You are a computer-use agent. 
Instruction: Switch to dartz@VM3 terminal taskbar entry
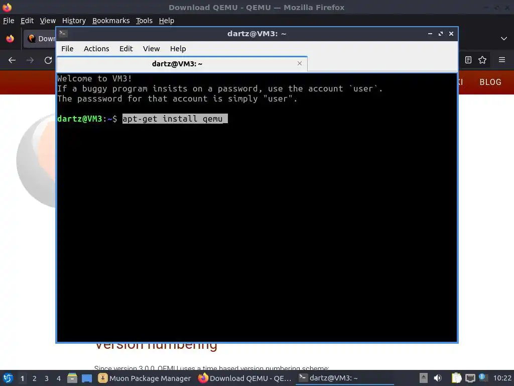point(345,378)
